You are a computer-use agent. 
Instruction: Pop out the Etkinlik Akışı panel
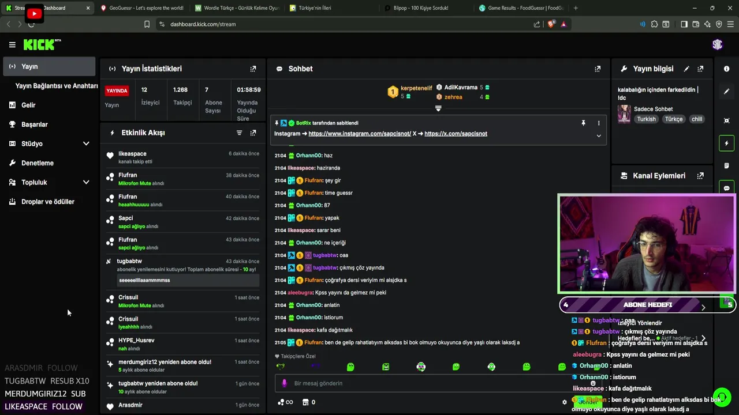point(253,133)
